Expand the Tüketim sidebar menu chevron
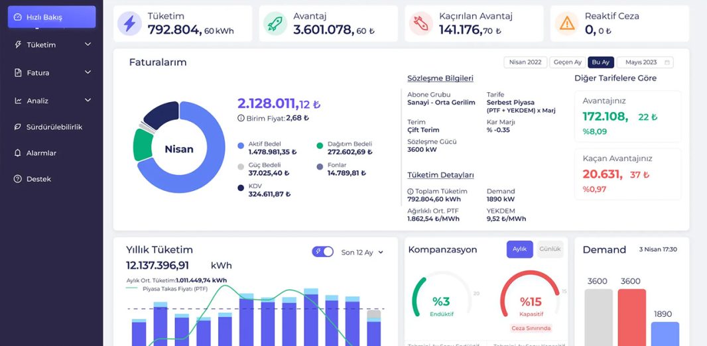 coord(88,44)
